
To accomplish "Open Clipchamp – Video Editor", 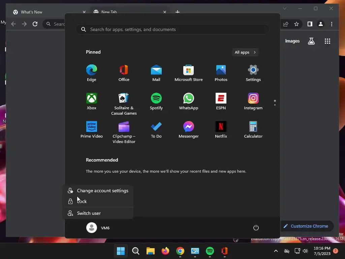I will point(124,132).
